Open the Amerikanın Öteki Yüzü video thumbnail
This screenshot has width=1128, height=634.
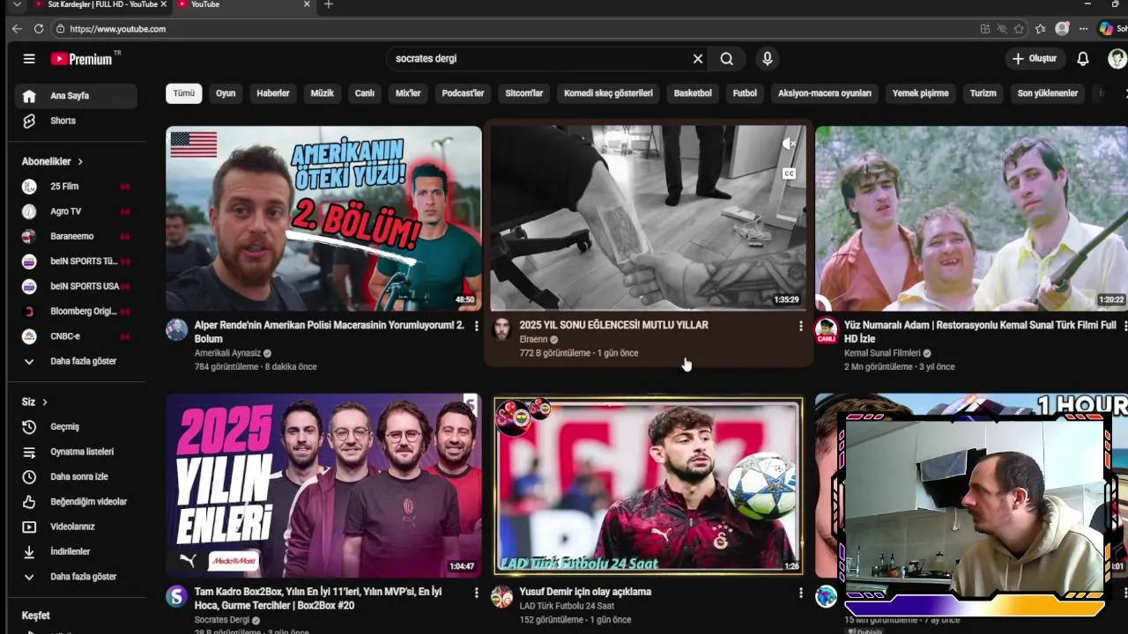(323, 218)
